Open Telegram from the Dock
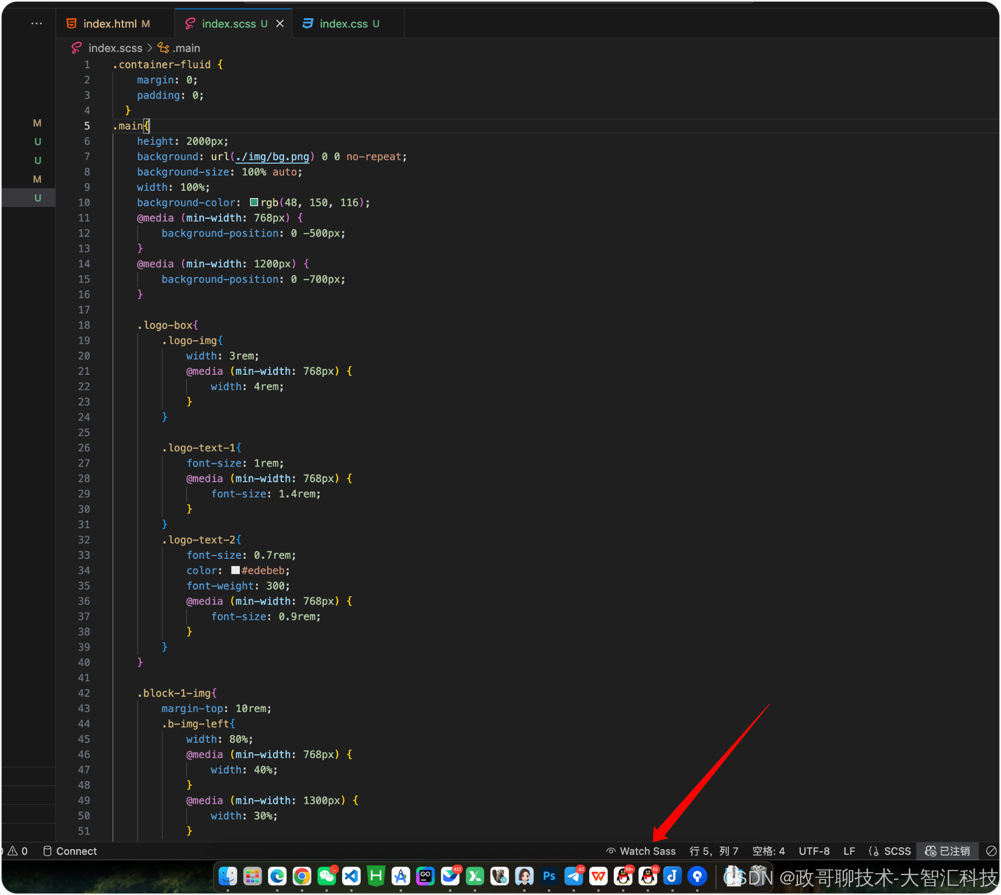Screen dimensions: 1001x895 coord(573,876)
